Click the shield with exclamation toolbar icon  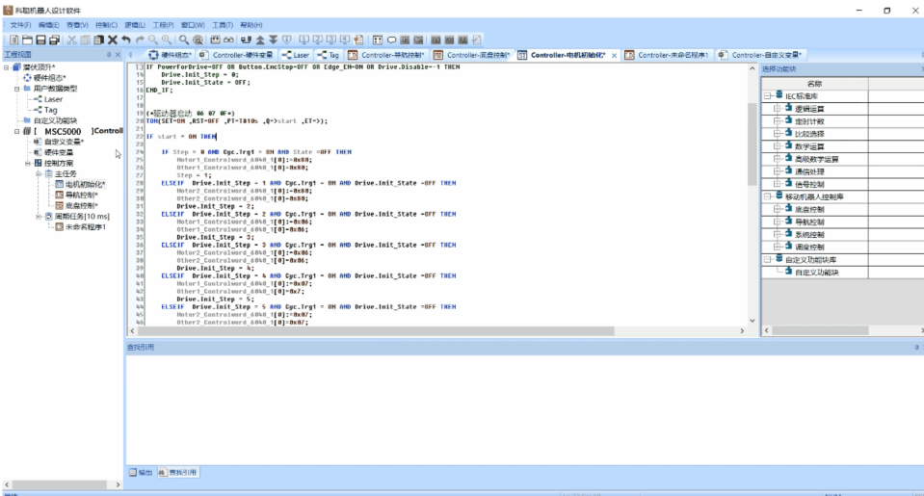pyautogui.click(x=287, y=40)
